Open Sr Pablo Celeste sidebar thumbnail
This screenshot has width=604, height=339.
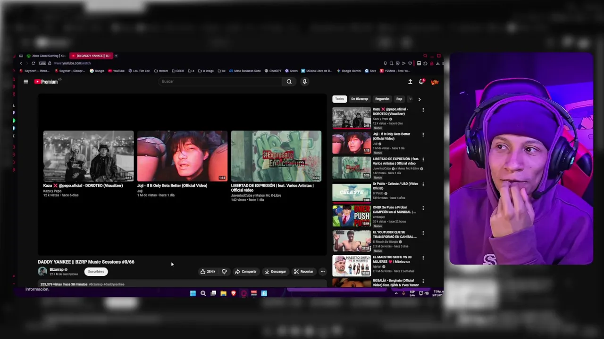tap(352, 193)
